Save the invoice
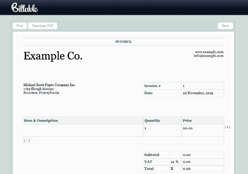Image resolution: width=248 pixels, height=174 pixels. [x=225, y=26]
